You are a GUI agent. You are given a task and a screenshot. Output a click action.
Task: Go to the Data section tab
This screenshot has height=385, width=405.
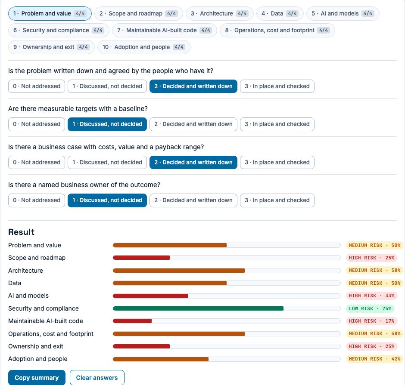pyautogui.click(x=280, y=13)
